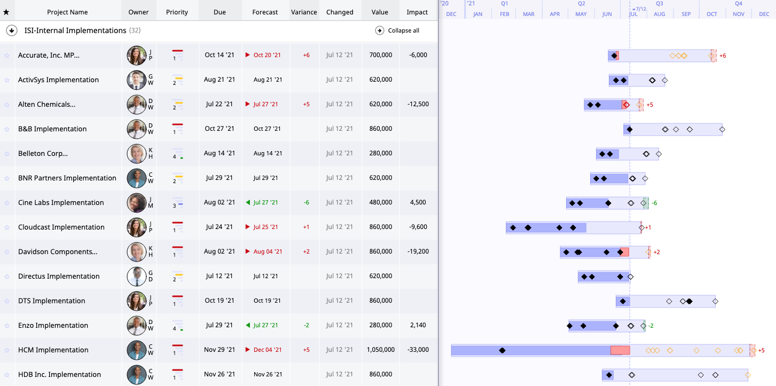The image size is (776, 386).
Task: Toggle the favorite star for Directus Implementation
Action: coord(7,276)
